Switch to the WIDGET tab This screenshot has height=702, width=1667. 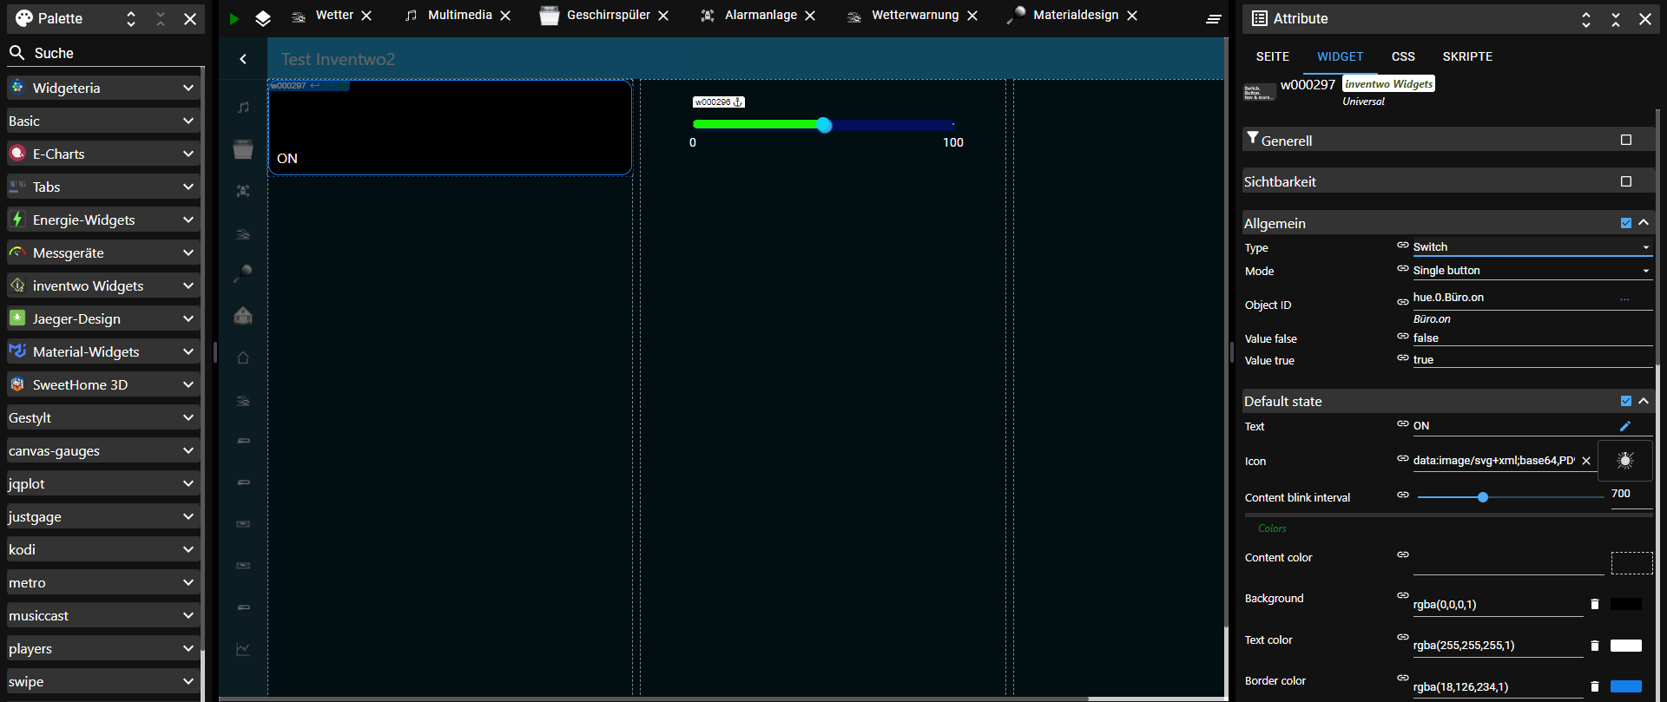[1340, 56]
